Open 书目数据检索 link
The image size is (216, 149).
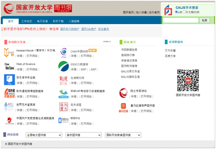coord(129,50)
